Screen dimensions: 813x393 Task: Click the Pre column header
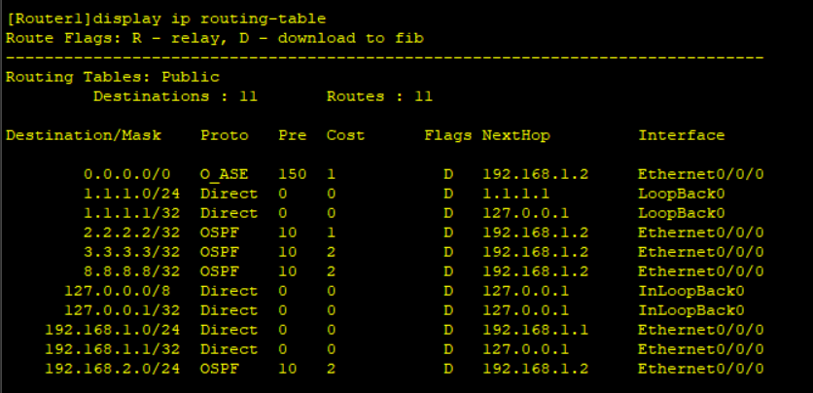click(x=293, y=135)
